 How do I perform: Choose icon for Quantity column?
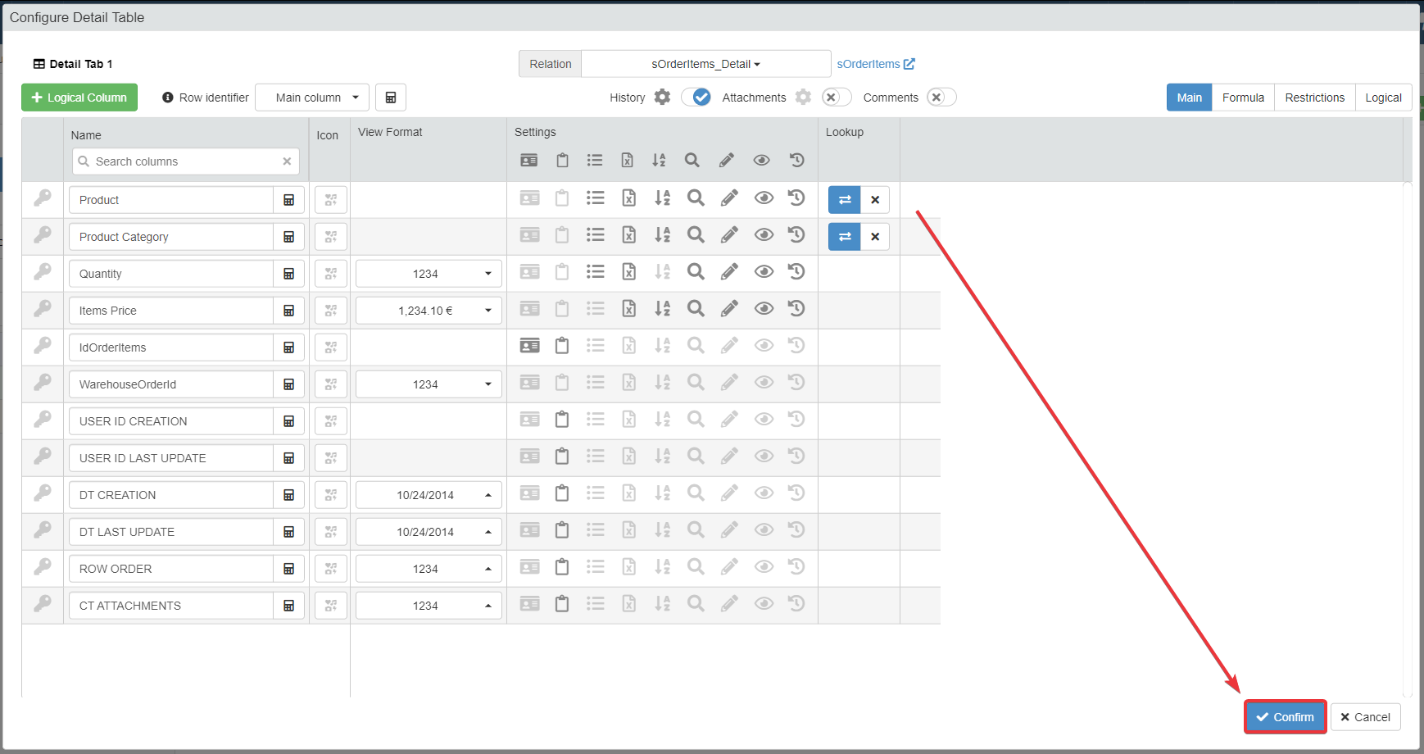[x=331, y=274]
